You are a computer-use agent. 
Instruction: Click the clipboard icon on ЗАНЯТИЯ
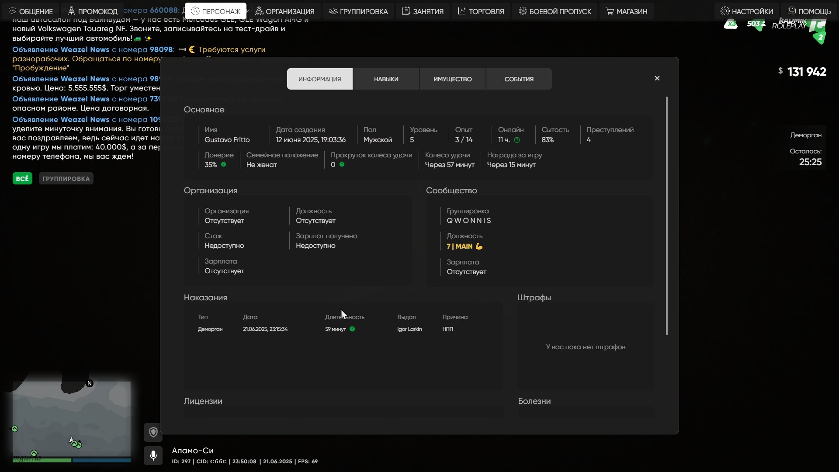click(x=406, y=11)
